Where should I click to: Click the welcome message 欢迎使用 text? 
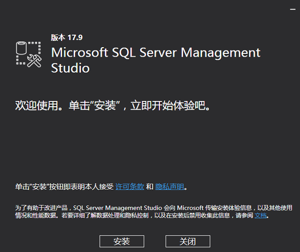click(113, 105)
